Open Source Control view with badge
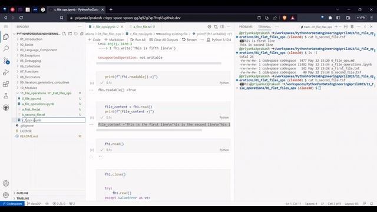377x212 pixels. (x=6, y=61)
